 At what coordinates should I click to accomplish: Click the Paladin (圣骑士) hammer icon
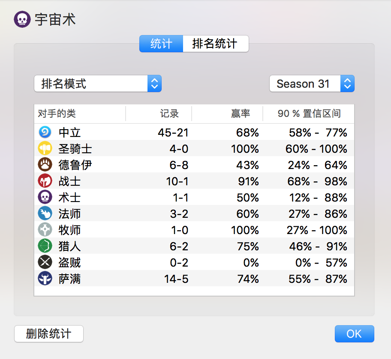45,148
